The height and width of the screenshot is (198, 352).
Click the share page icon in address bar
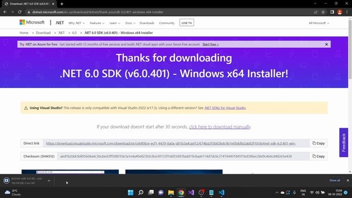316,12
